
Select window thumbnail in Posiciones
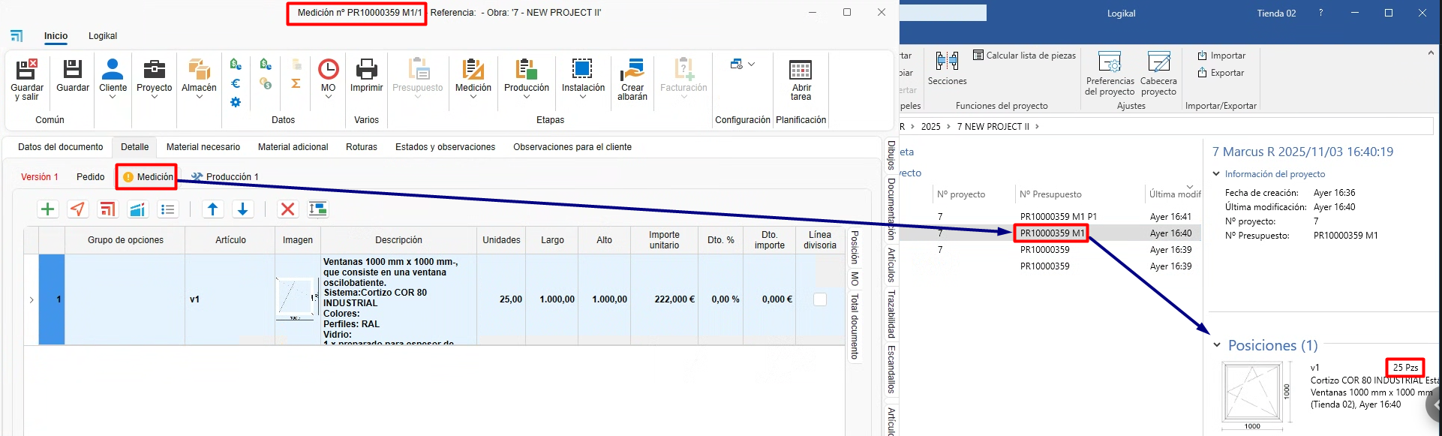click(1252, 392)
